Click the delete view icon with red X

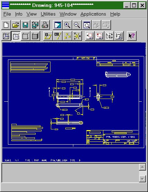click(x=99, y=36)
